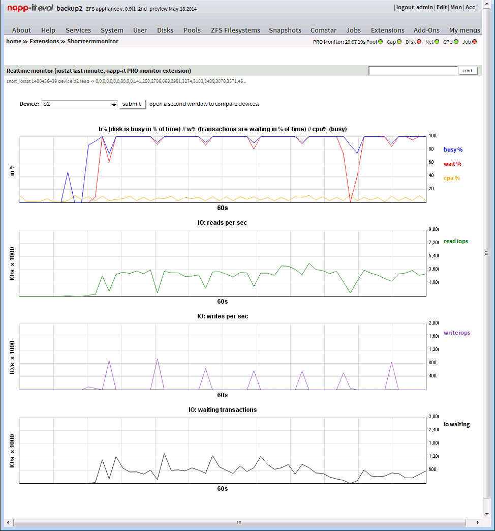The height and width of the screenshot is (531, 495).
Task: Click the scroll down arrow
Action: point(486,514)
